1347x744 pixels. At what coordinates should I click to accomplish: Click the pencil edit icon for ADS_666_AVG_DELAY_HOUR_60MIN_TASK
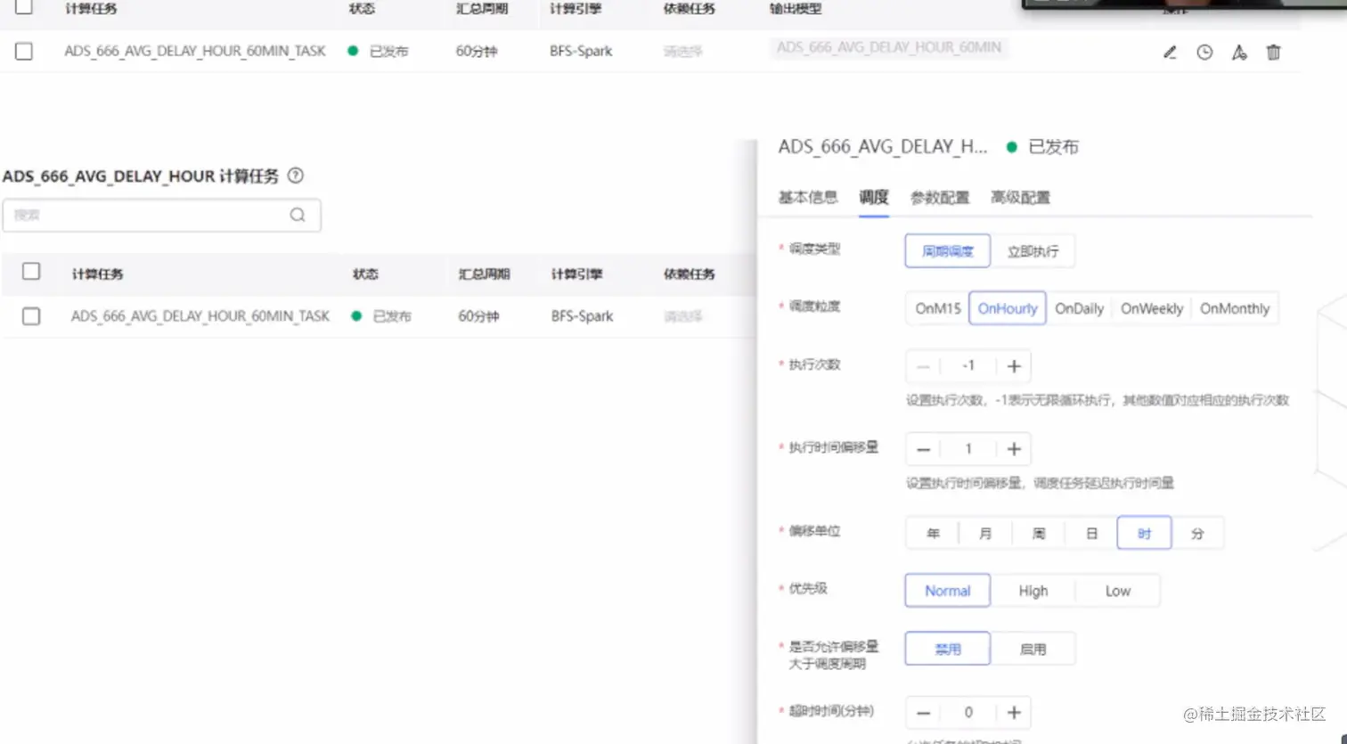pos(1170,53)
